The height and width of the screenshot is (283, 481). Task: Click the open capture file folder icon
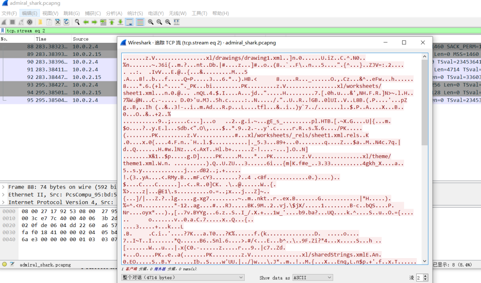[x=40, y=22]
